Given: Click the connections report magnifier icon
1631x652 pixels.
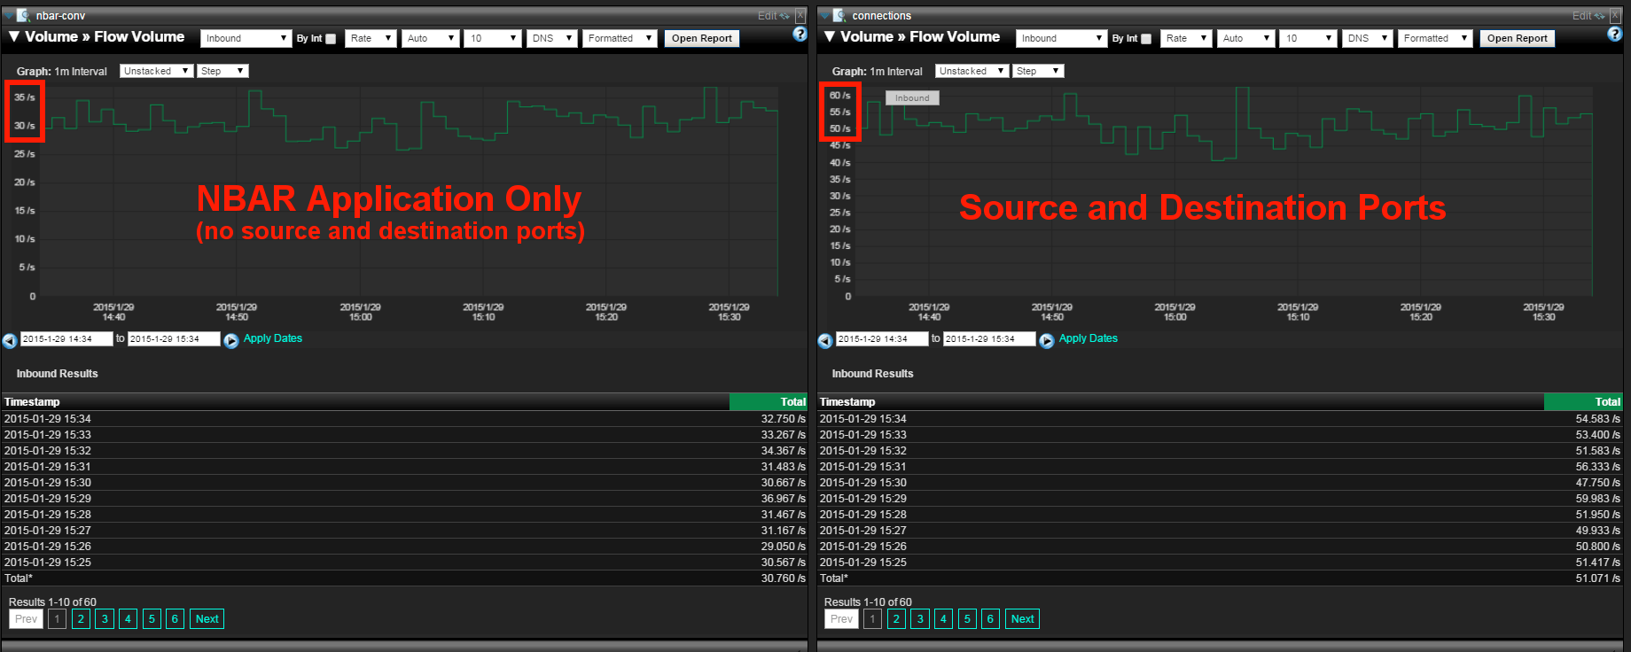Looking at the screenshot, I should pos(839,15).
